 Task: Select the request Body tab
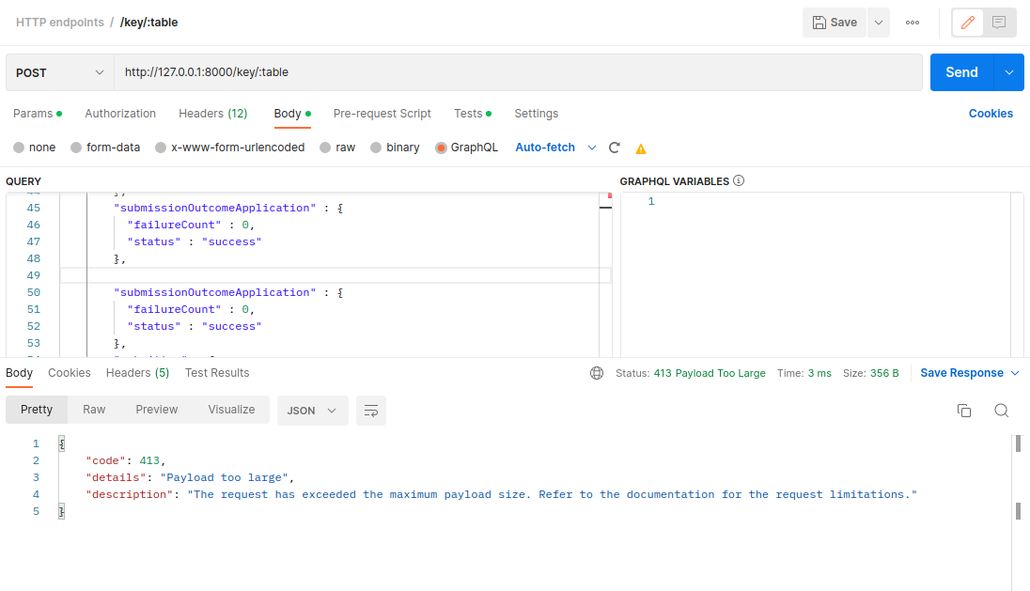tap(292, 114)
